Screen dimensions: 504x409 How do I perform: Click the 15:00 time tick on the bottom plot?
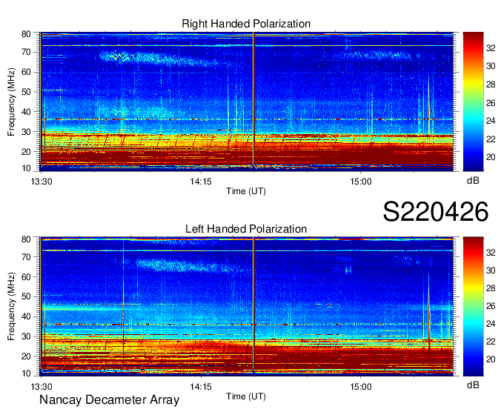tap(361, 386)
